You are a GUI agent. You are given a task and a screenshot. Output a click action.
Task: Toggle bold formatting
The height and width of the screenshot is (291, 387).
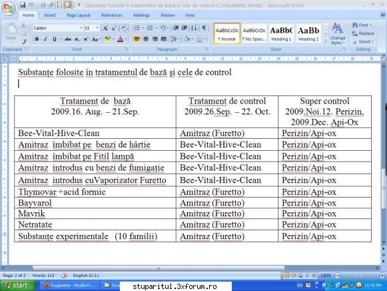(37, 39)
